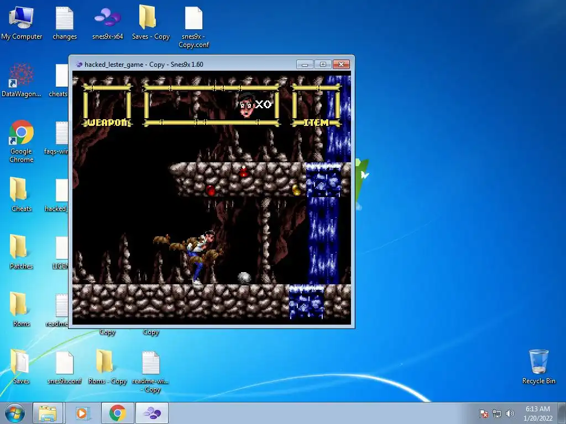Open the 'Saves - Copy' folder
566x424 pixels.
coord(150,23)
